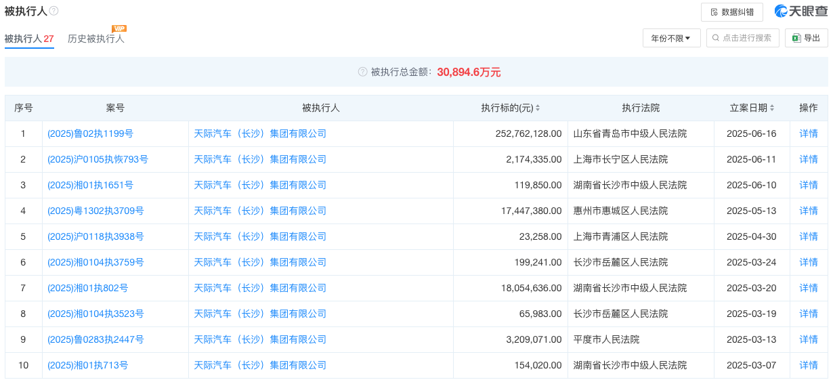
Task: Open case link (2025)粤1302执3709号
Action: pyautogui.click(x=95, y=211)
